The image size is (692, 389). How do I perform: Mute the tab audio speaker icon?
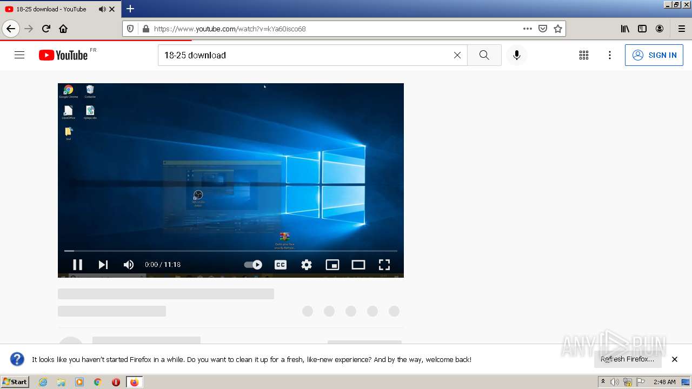tap(103, 9)
